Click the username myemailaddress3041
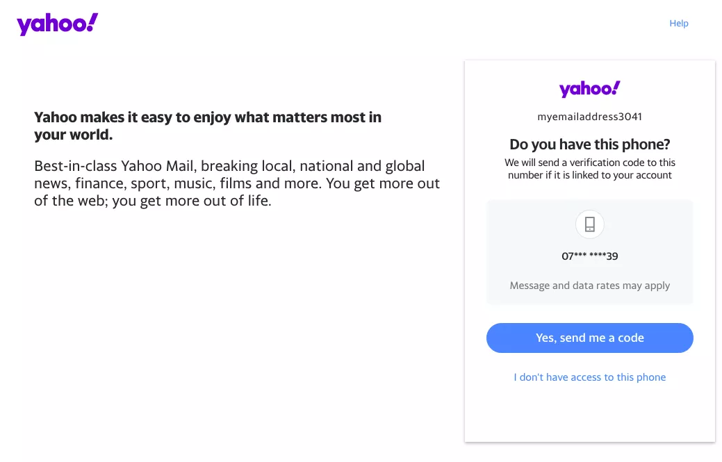This screenshot has height=462, width=722. (x=589, y=117)
